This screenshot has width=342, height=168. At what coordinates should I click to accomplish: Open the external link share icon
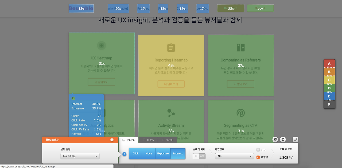[x=283, y=139]
